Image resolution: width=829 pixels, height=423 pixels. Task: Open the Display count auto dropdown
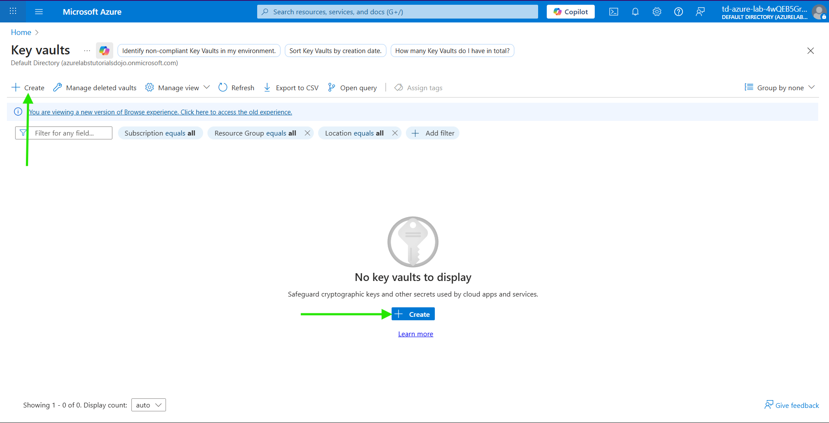pyautogui.click(x=148, y=405)
